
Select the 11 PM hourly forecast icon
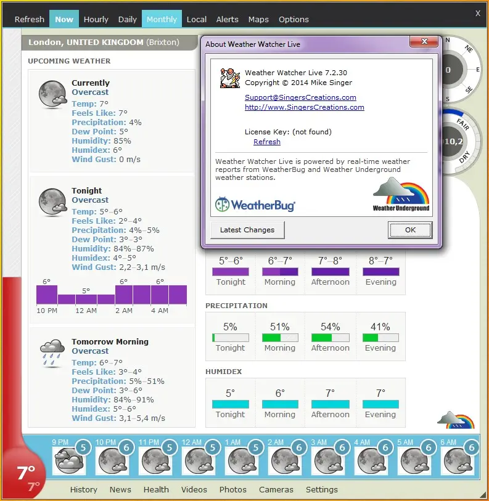155,461
